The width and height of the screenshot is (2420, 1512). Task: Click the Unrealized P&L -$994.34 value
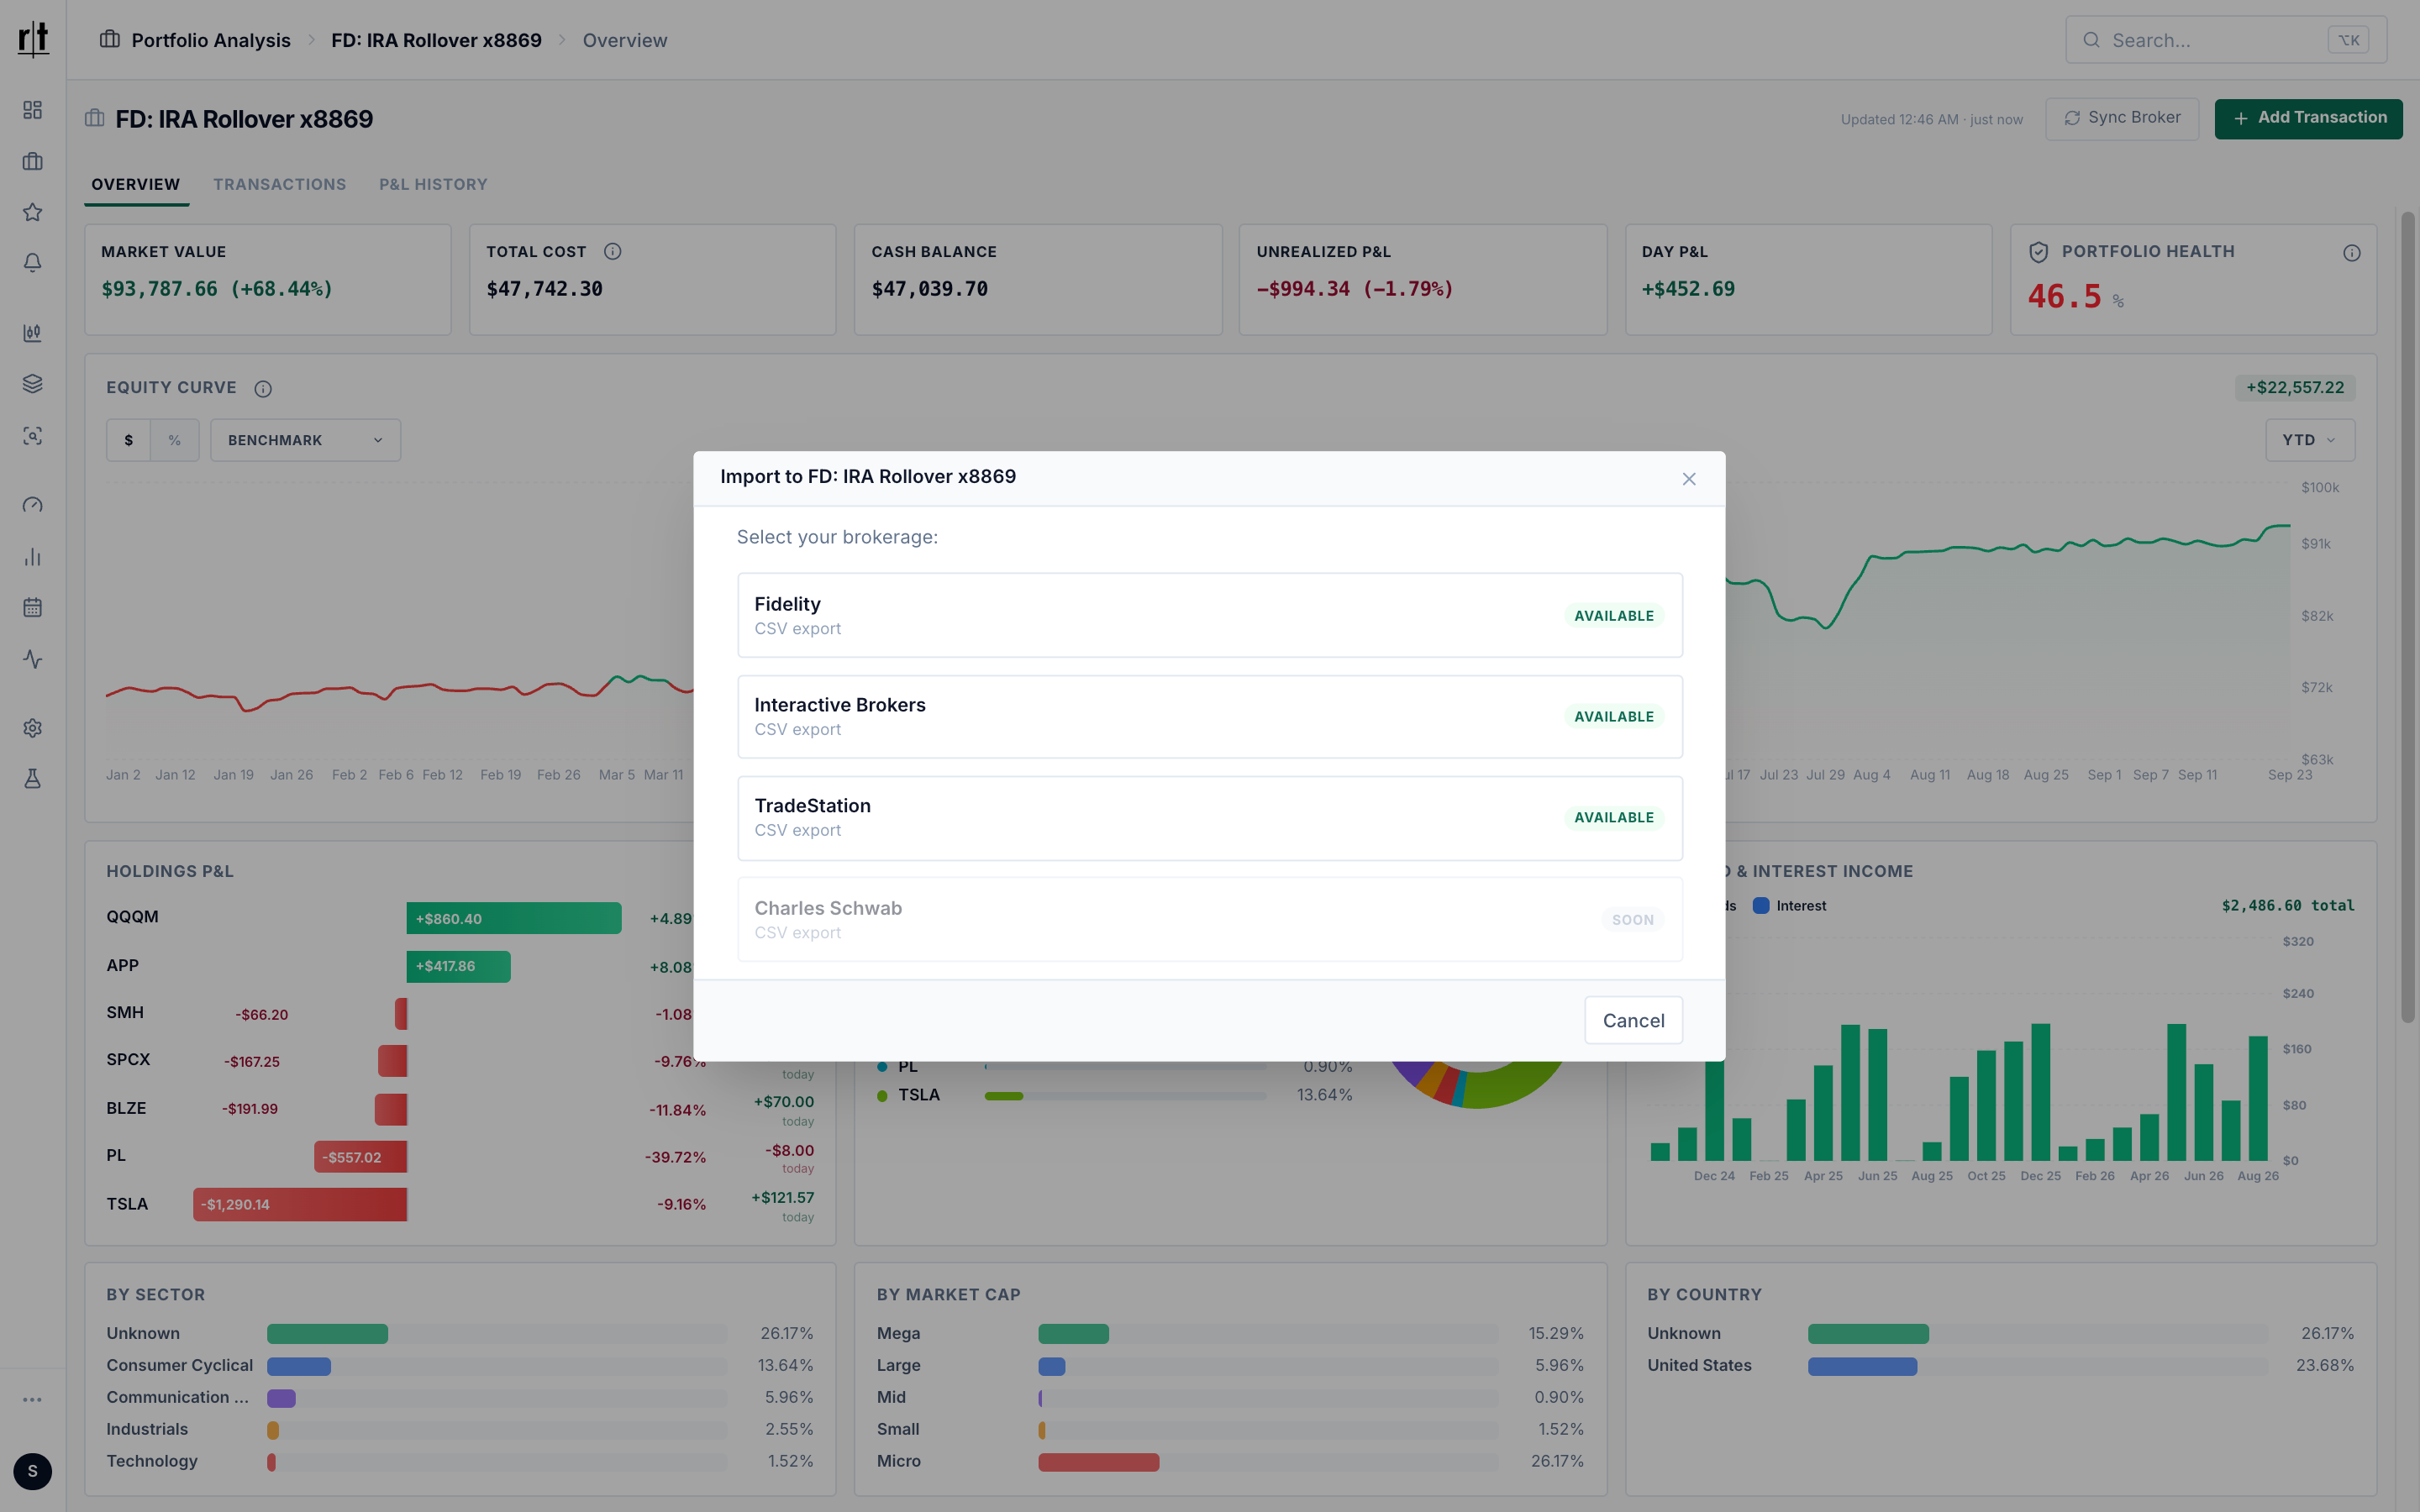click(1355, 289)
